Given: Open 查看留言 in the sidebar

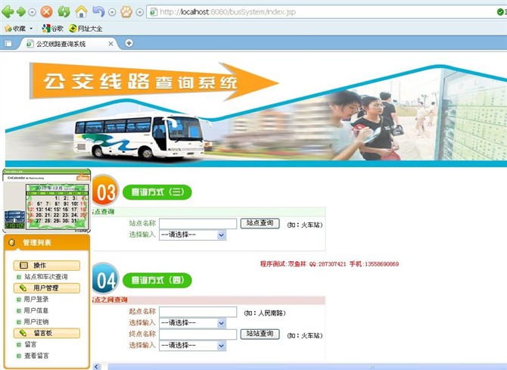Looking at the screenshot, I should tap(36, 356).
